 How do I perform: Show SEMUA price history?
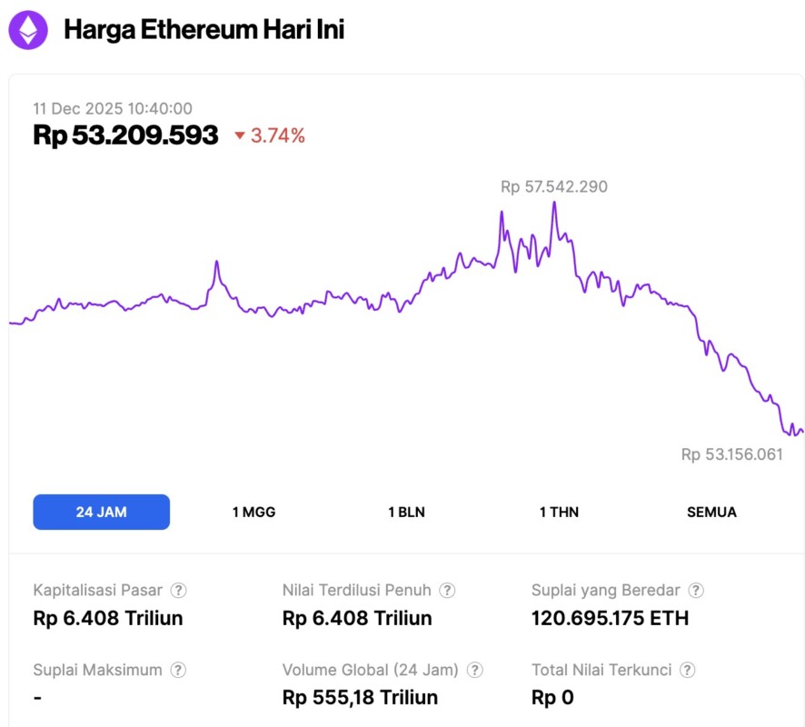pyautogui.click(x=711, y=512)
